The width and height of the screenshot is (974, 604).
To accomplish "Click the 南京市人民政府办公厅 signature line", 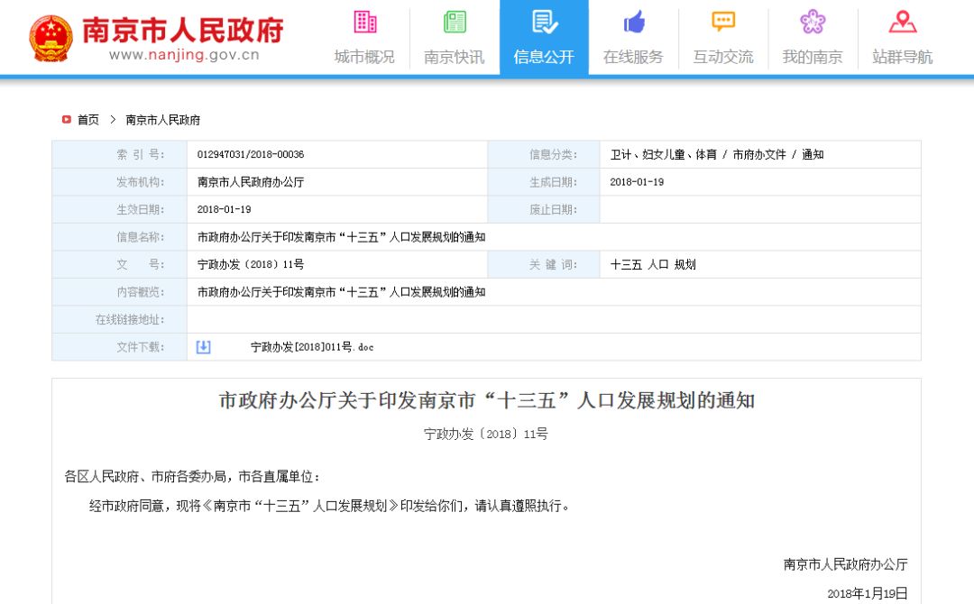I will [845, 564].
